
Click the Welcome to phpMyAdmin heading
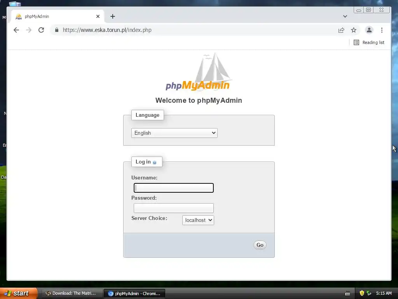[x=199, y=100]
